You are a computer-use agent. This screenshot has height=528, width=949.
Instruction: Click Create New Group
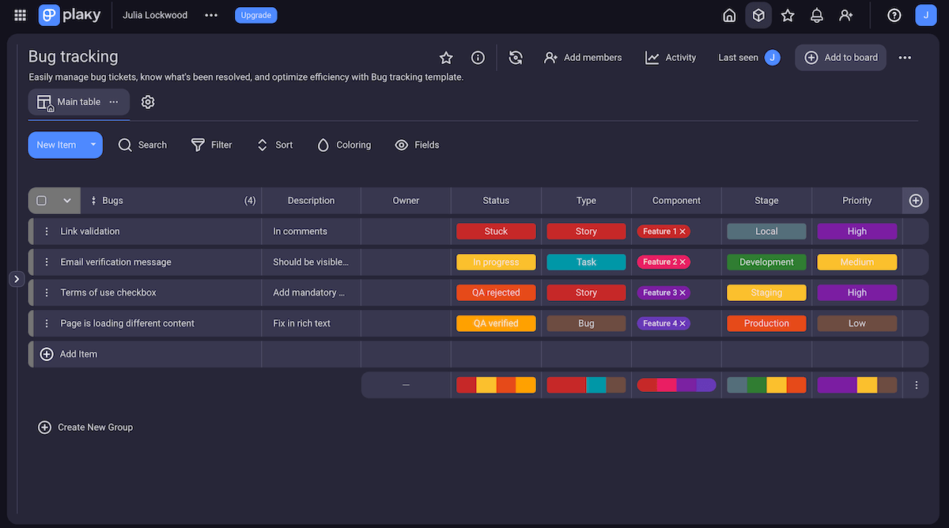tap(85, 427)
